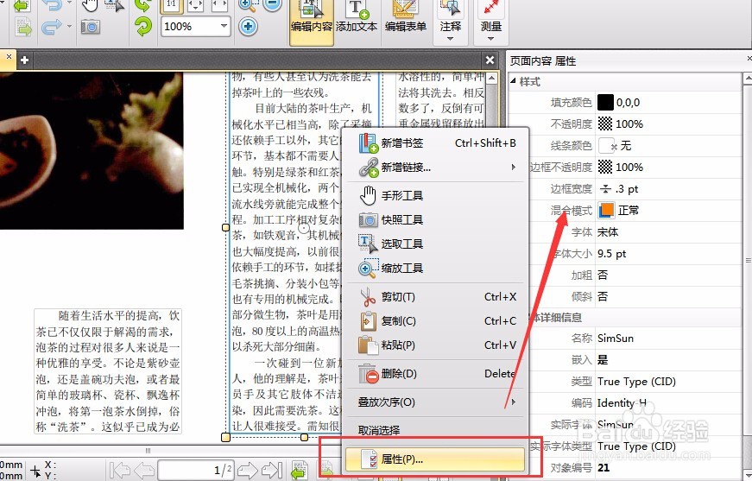Go to the previous page arrow
The width and height of the screenshot is (752, 481).
(144, 470)
